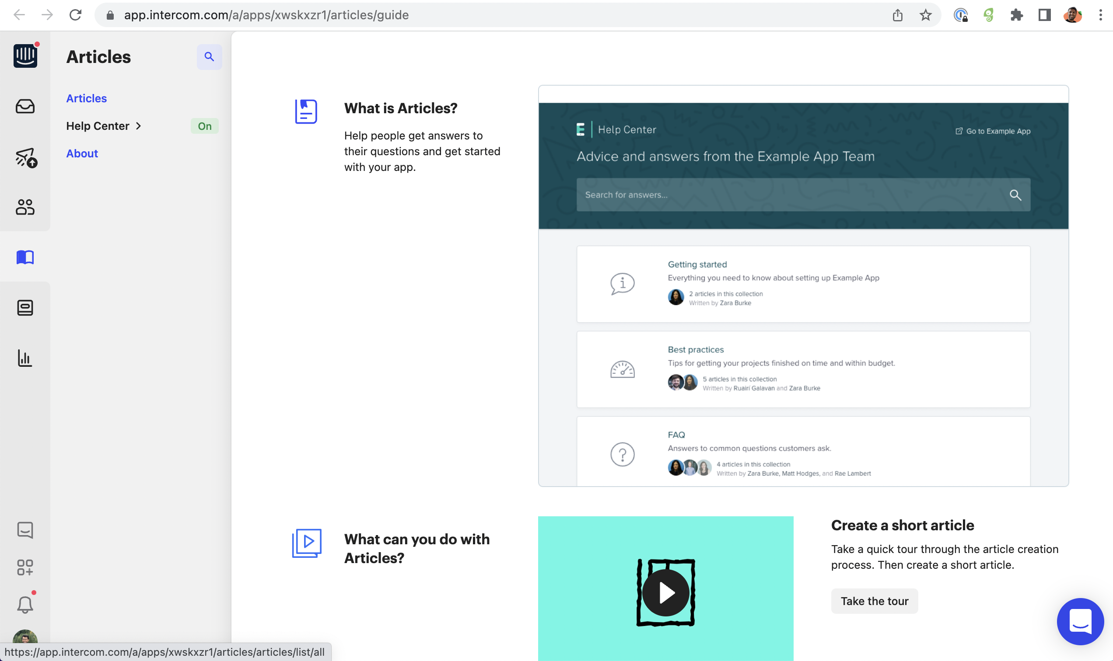Open the Intercom logo home icon
The height and width of the screenshot is (661, 1113).
point(25,56)
